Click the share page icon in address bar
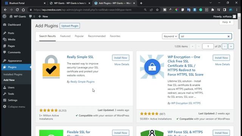 [151, 10]
